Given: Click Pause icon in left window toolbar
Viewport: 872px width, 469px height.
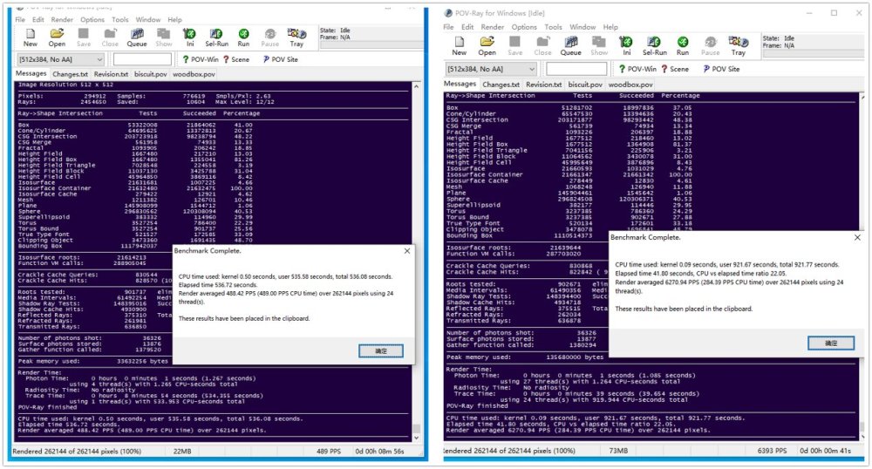Looking at the screenshot, I should click(x=269, y=37).
